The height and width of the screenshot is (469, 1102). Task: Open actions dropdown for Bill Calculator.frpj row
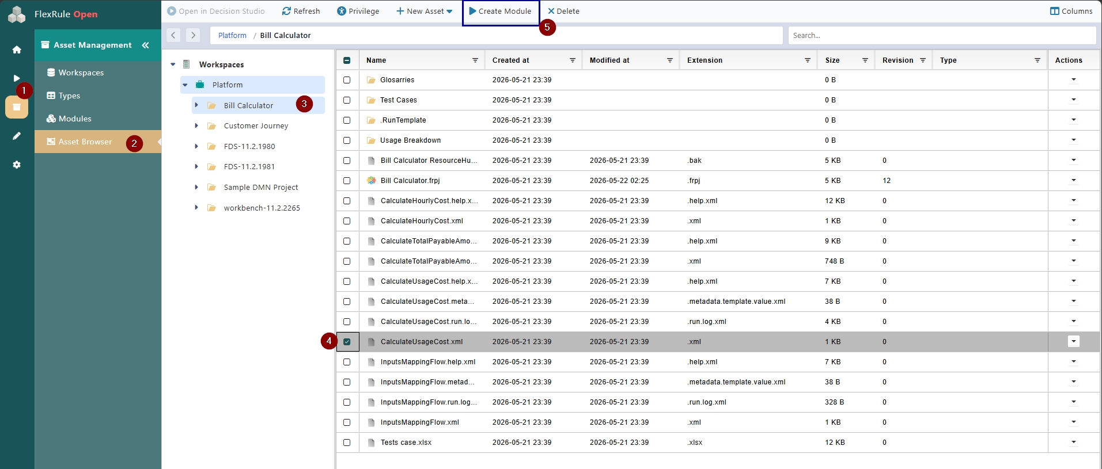(x=1074, y=181)
